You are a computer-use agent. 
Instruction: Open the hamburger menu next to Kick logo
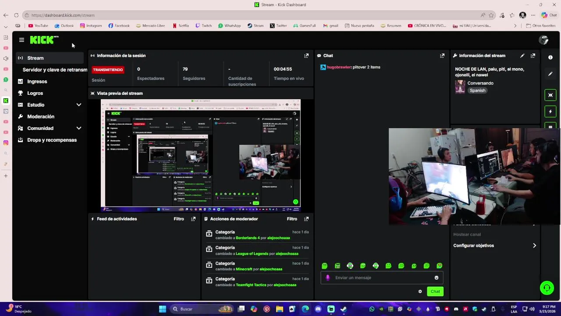pyautogui.click(x=21, y=40)
